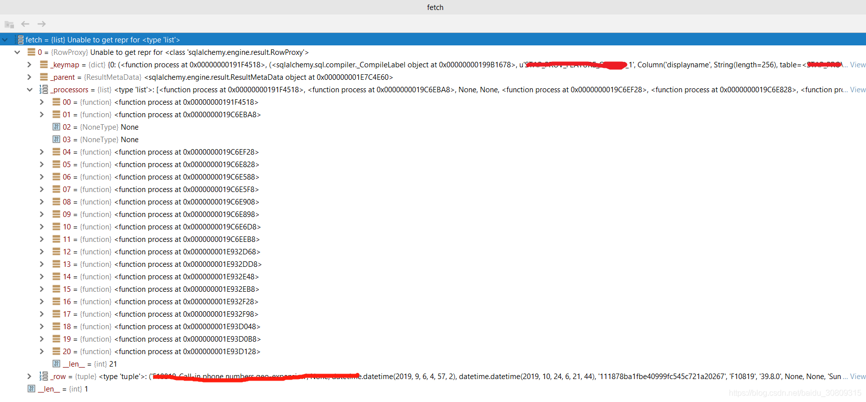This screenshot has height=402, width=866.
Task: Click the folder icon in toolbar
Action: 9,24
